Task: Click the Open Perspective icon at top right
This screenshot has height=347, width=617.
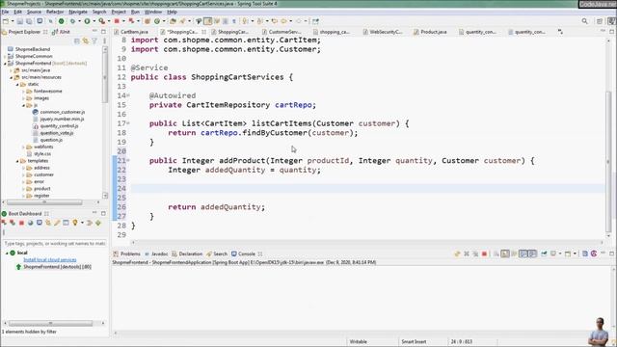Action: tap(600, 21)
